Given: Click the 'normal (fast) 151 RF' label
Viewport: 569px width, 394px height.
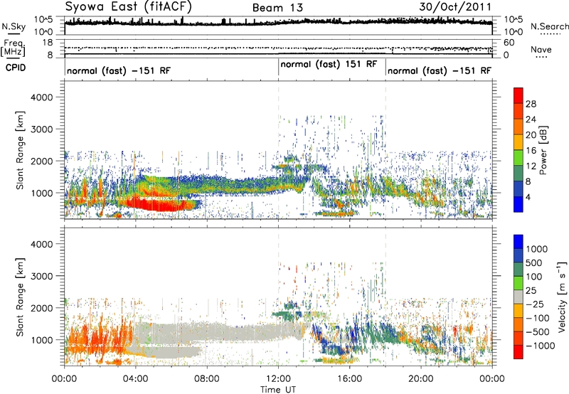Looking at the screenshot, I should (x=329, y=64).
